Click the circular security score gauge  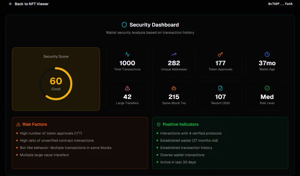pyautogui.click(x=56, y=84)
